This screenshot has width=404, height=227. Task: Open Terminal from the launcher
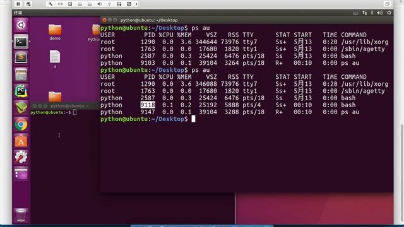pyautogui.click(x=21, y=42)
